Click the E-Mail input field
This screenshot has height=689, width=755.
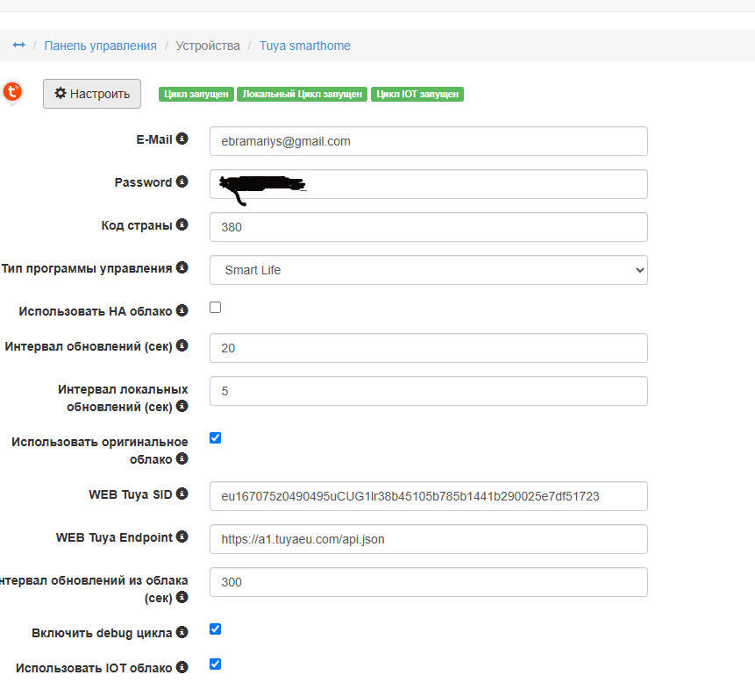pos(428,141)
